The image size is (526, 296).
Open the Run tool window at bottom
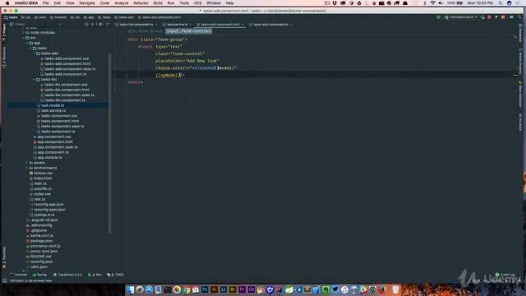pos(95,275)
